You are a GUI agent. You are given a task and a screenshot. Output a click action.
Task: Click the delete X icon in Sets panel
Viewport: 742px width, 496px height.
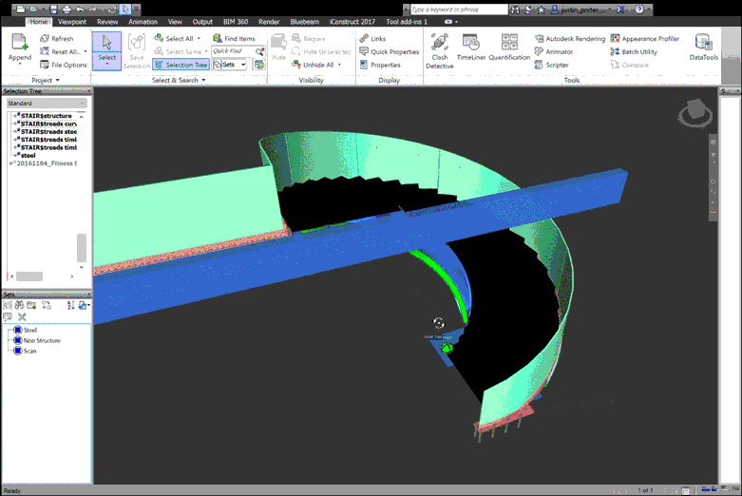point(22,317)
